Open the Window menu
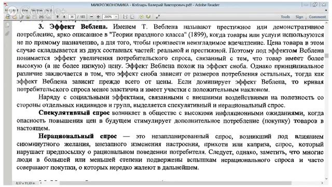 (x=37, y=10)
